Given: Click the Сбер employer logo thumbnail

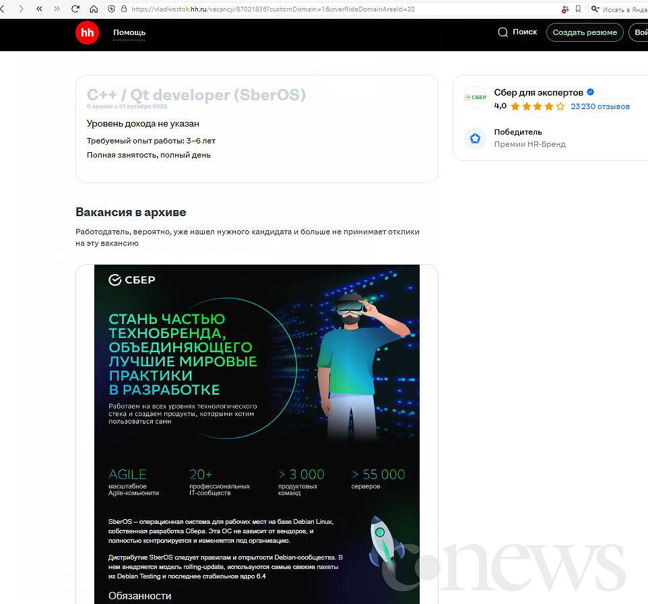Looking at the screenshot, I should click(476, 98).
